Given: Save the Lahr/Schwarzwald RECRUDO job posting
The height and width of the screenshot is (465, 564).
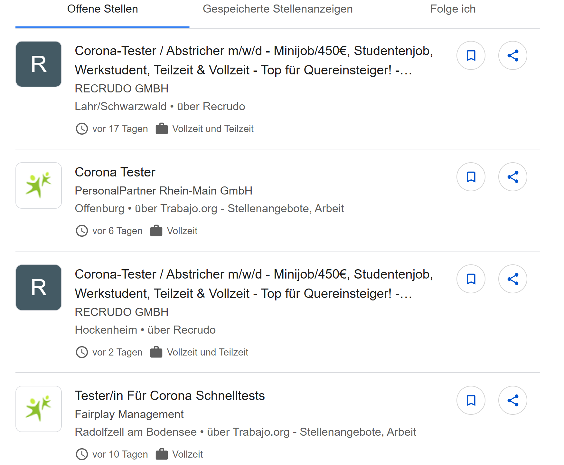Looking at the screenshot, I should 471,55.
